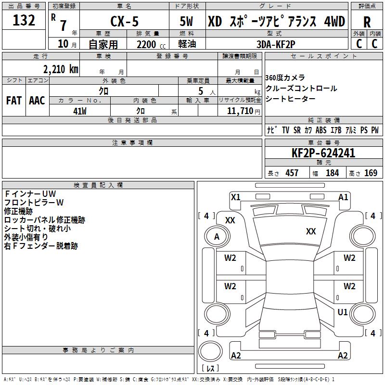
Task: Select the 検査員記入欄 header
Action: (x=98, y=185)
